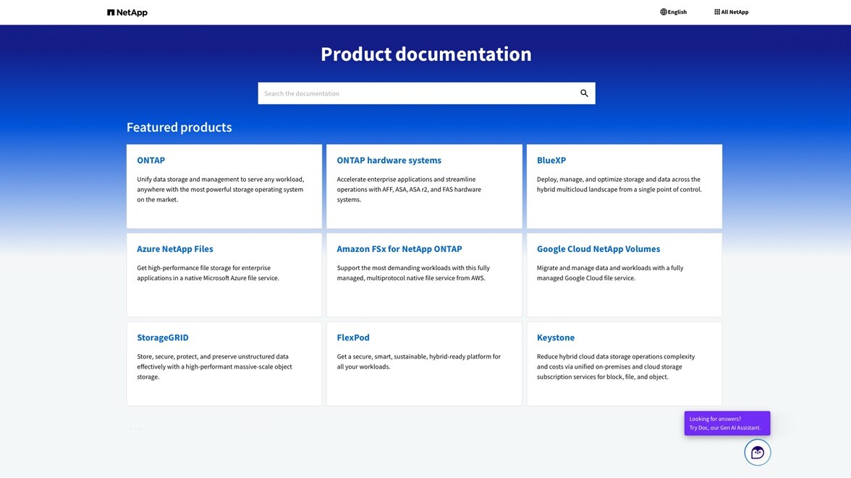Click the search magnifier icon
Image resolution: width=851 pixels, height=478 pixels.
coord(583,93)
